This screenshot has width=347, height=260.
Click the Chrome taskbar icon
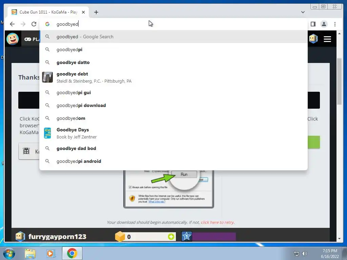coord(72,253)
